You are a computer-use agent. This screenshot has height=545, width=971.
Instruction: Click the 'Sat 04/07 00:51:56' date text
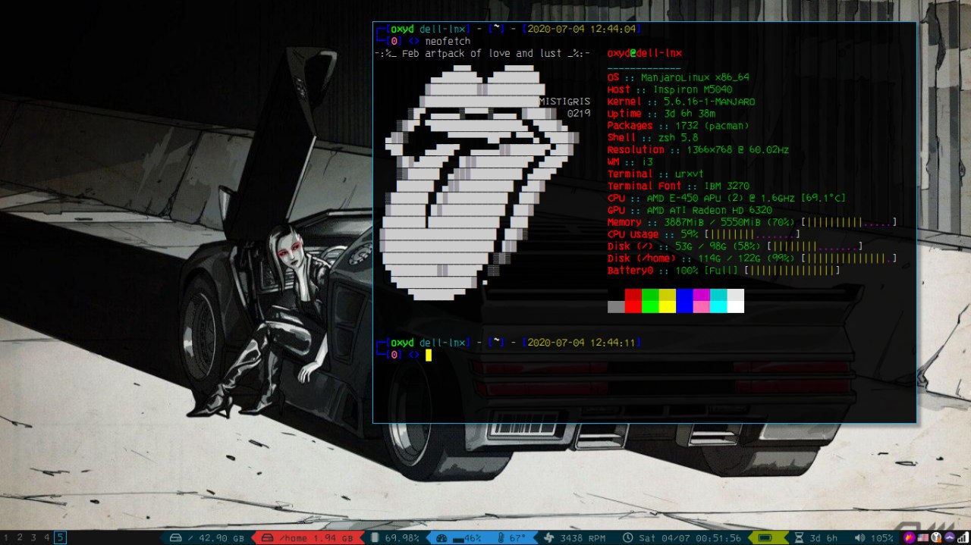point(690,537)
